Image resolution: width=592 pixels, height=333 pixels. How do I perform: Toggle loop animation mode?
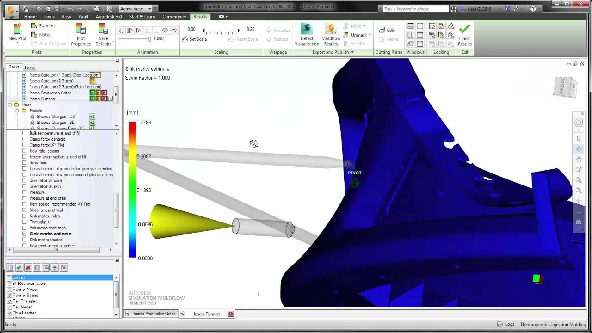point(165,30)
